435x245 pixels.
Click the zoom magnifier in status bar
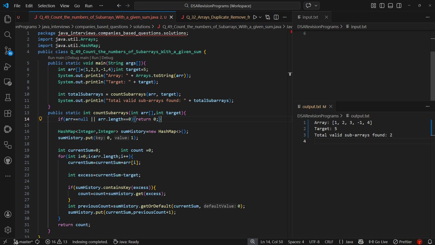[x=252, y=242]
